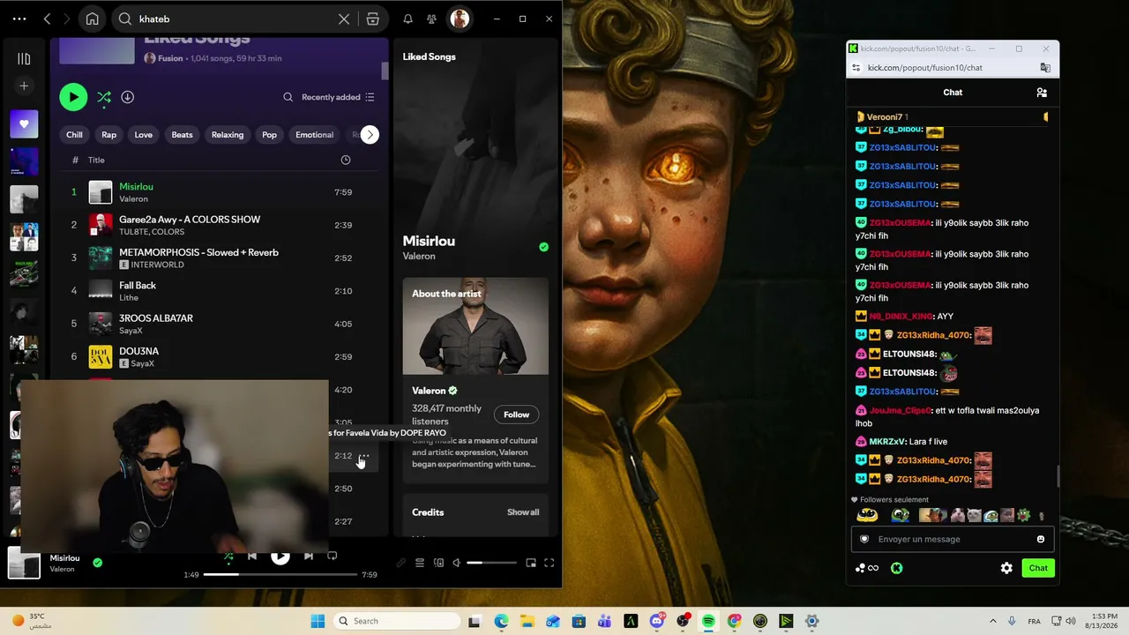Open Your Library icon in Spotify sidebar
The image size is (1129, 635).
(24, 59)
